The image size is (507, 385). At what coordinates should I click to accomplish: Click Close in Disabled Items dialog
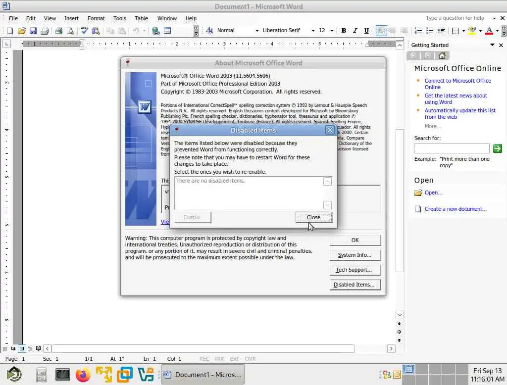313,217
